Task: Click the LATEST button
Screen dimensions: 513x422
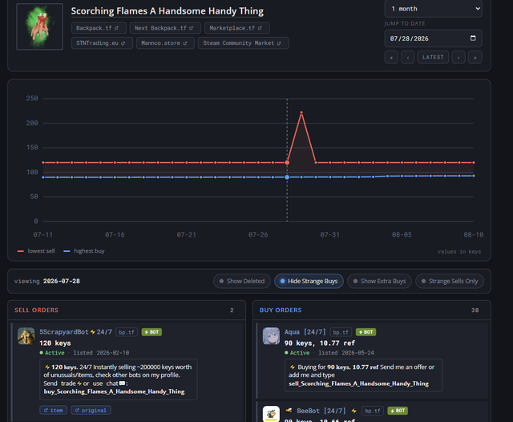Action: coord(433,57)
